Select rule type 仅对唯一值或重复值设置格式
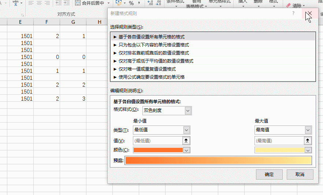 (x=213, y=69)
